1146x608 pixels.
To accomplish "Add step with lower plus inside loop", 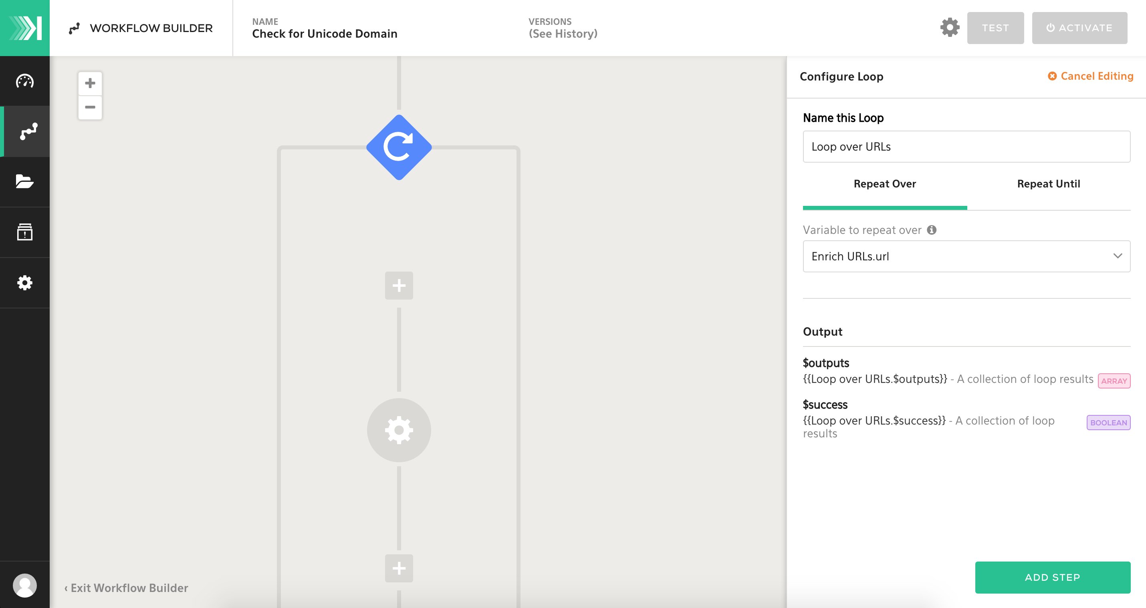I will coord(399,568).
